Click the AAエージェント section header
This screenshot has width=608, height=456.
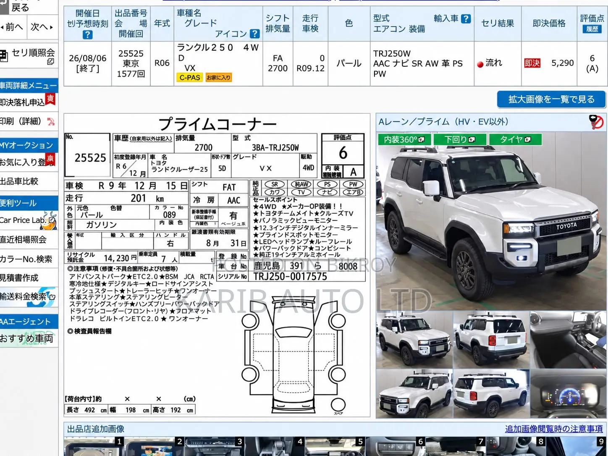[x=29, y=322]
